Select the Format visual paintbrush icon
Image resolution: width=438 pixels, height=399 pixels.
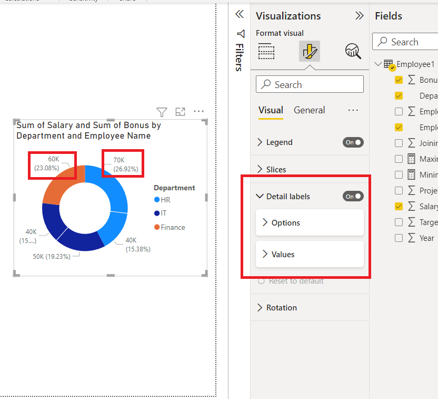310,51
